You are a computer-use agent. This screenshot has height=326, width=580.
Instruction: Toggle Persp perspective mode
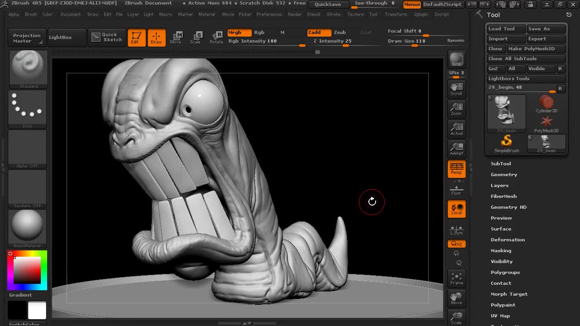456,168
